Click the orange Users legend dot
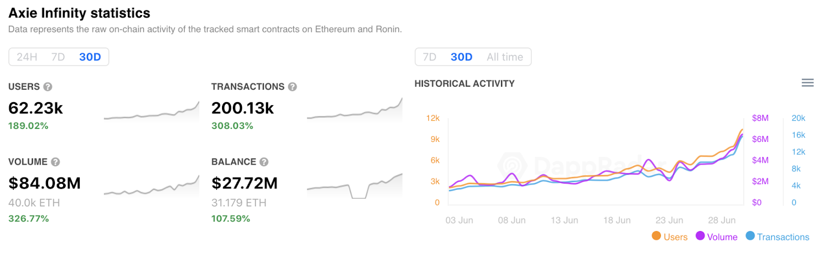Image resolution: width=828 pixels, height=258 pixels. (656, 236)
